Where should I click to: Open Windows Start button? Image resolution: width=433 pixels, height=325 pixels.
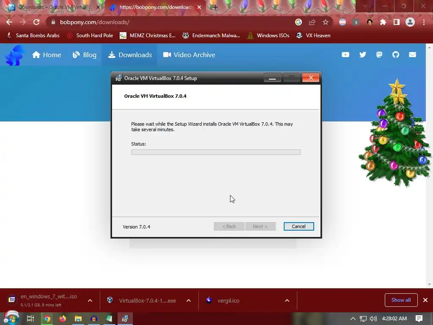11,318
